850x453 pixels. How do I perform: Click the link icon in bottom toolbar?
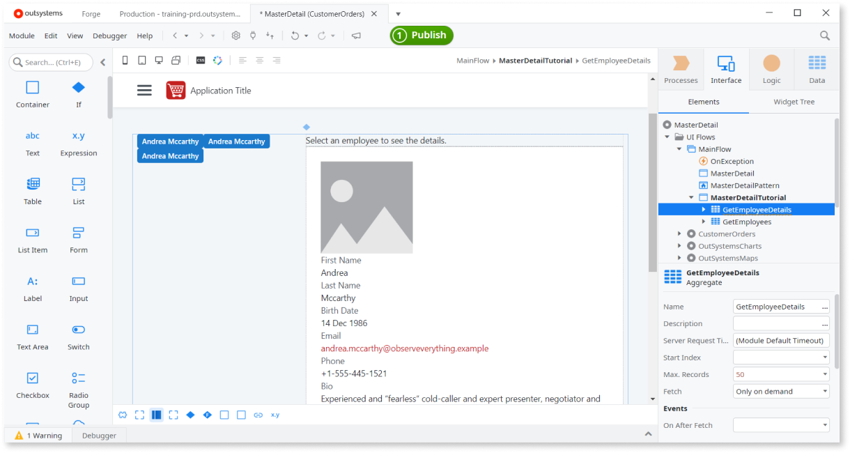[258, 415]
